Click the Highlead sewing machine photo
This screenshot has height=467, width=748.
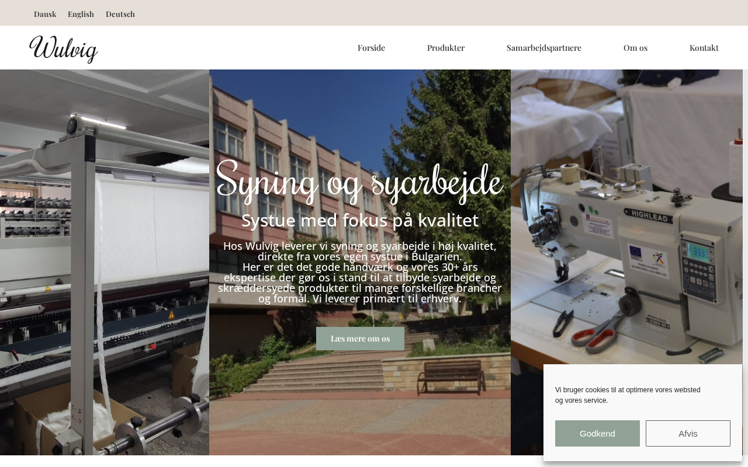[x=626, y=216]
